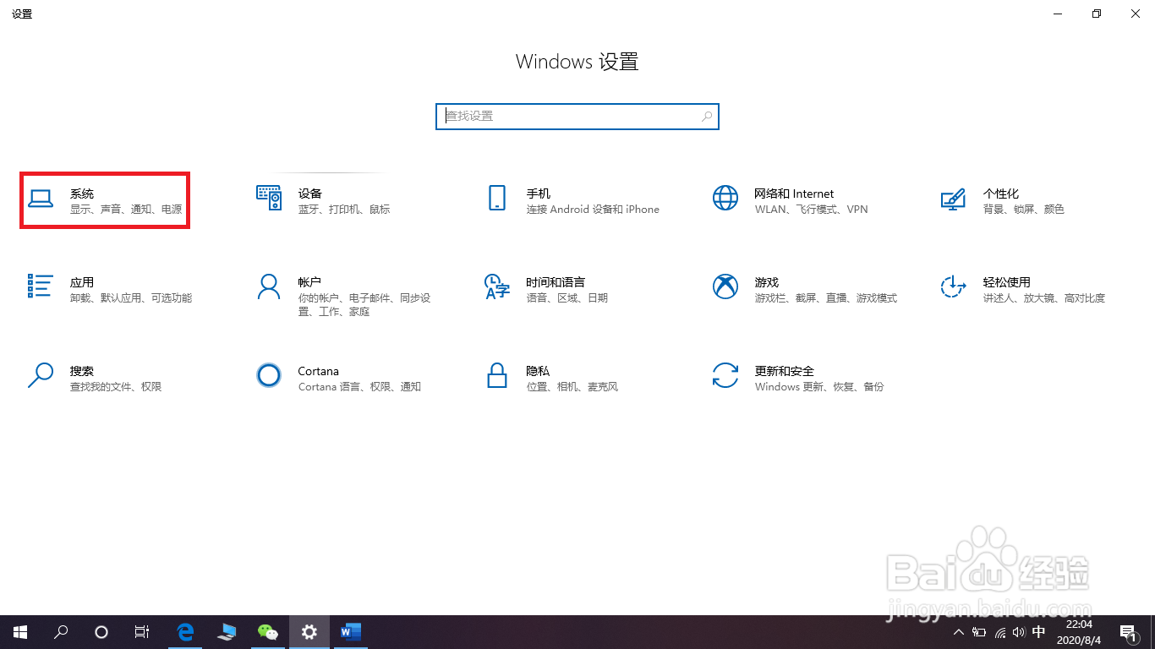This screenshot has width=1155, height=649.
Task: Click the battery status tray icon
Action: [x=979, y=632]
